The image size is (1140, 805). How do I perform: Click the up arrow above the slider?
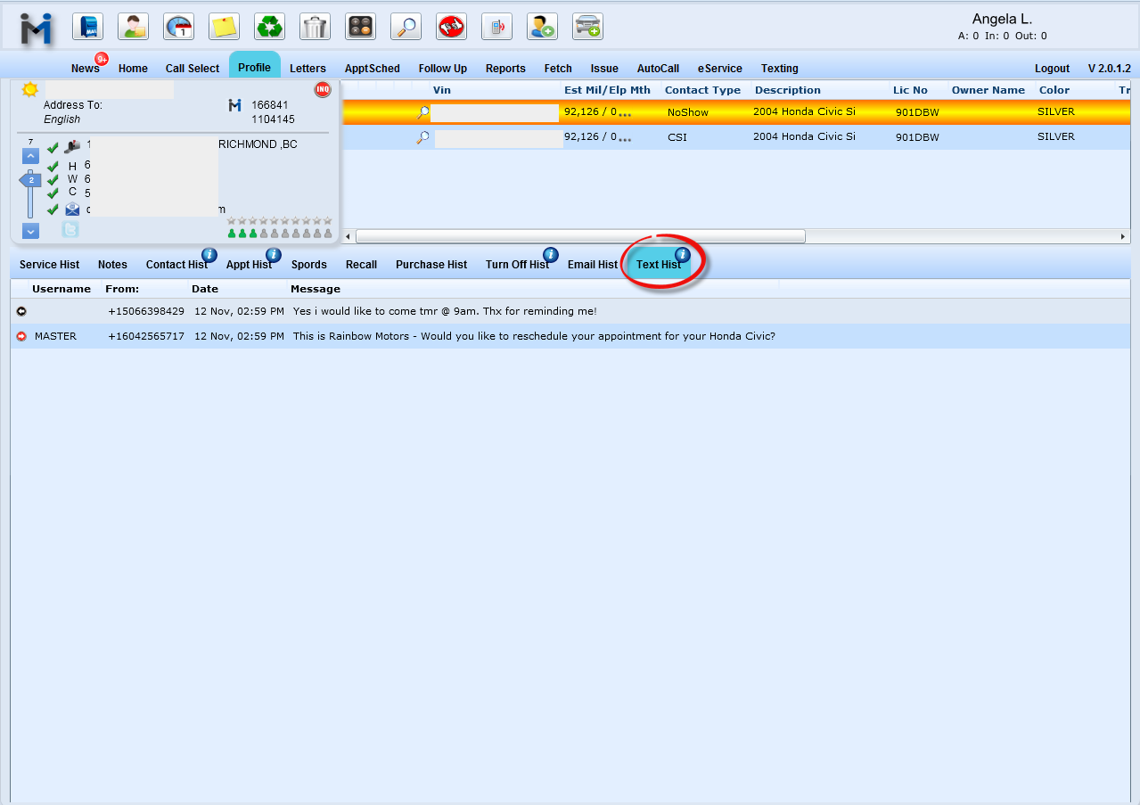point(31,156)
